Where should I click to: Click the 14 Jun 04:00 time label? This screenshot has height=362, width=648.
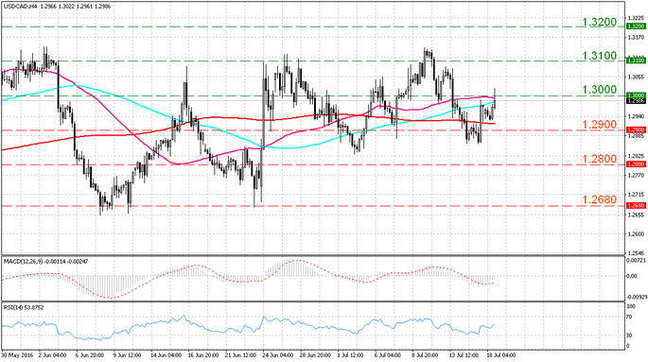(x=166, y=355)
